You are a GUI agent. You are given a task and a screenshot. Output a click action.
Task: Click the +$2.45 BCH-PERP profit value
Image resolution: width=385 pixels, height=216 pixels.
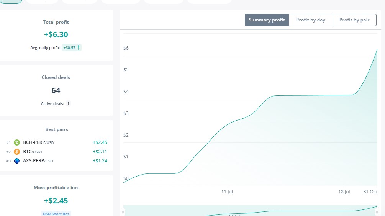(x=100, y=142)
